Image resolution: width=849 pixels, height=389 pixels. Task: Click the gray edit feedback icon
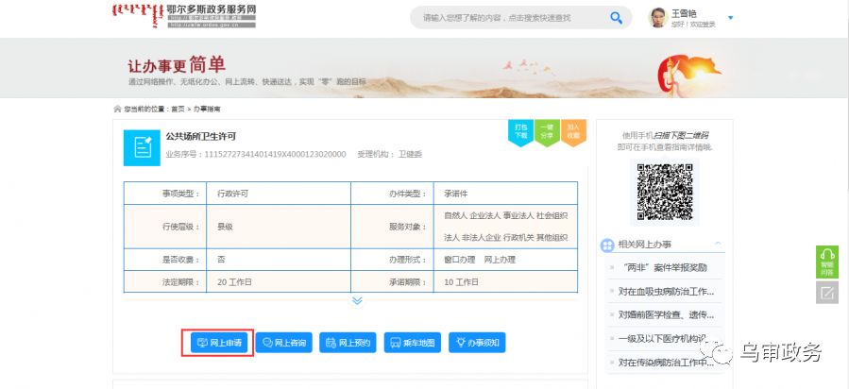[826, 293]
